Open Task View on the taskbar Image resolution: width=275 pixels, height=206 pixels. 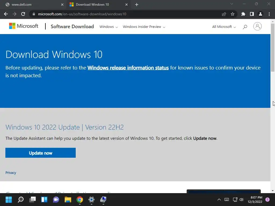tap(32, 200)
